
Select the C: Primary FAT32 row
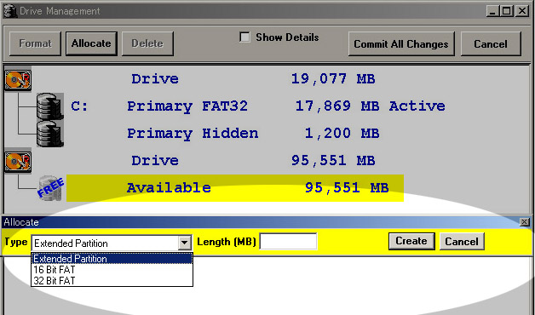[257, 106]
